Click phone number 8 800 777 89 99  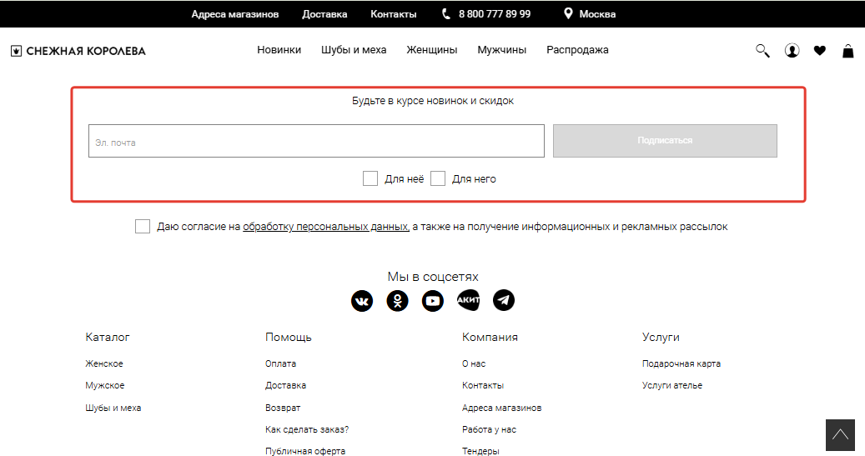tap(495, 14)
